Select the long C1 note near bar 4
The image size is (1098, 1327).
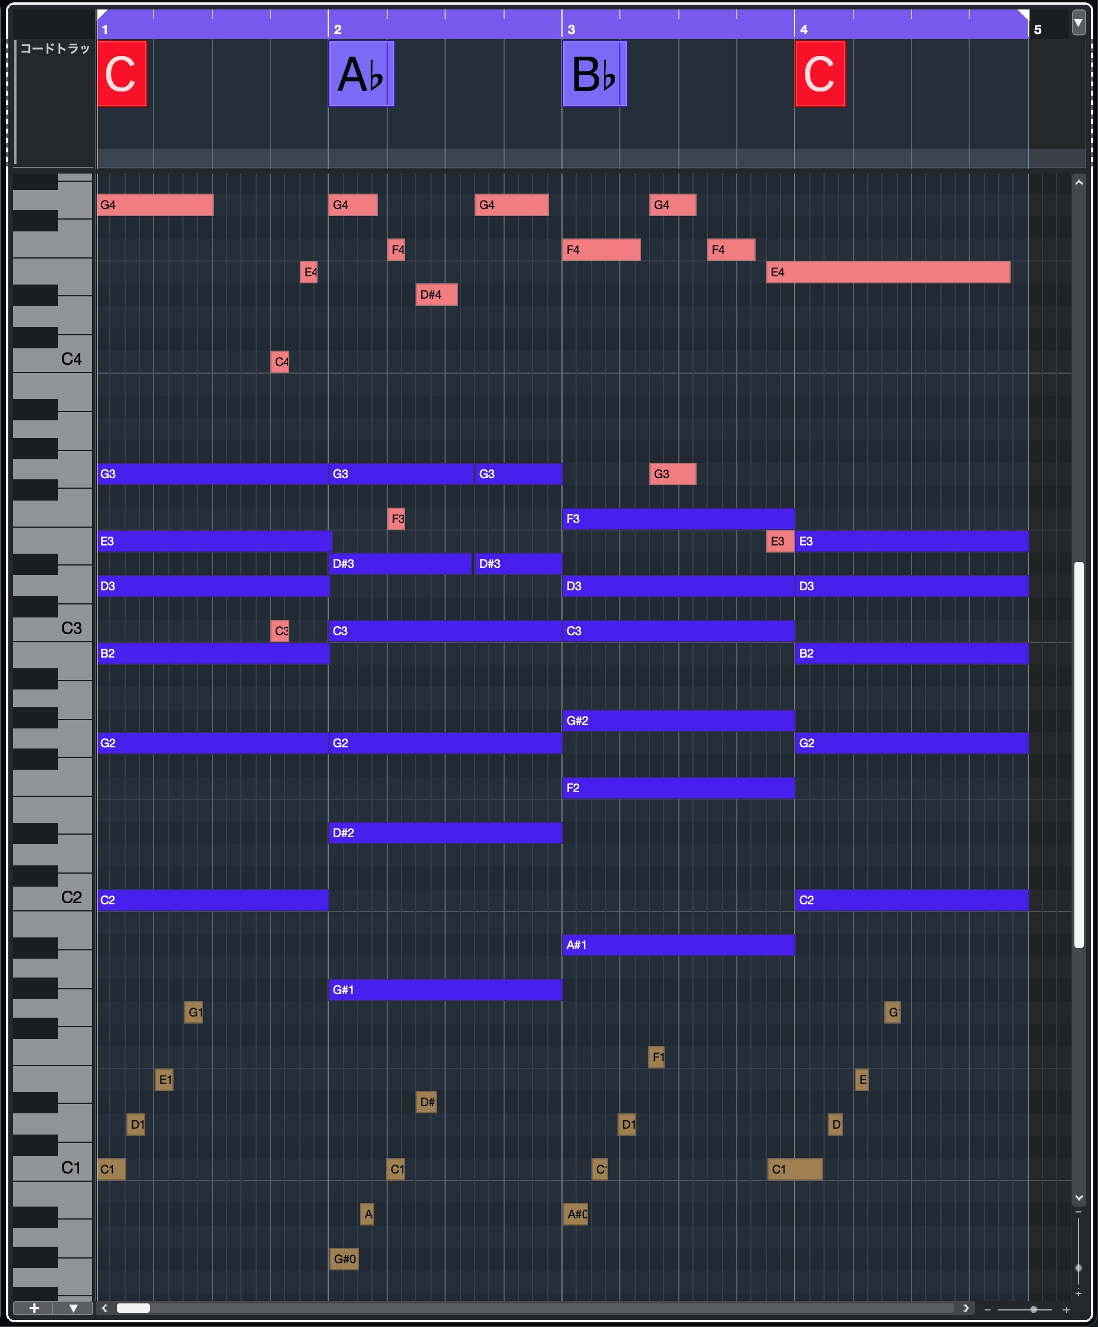tap(795, 1169)
